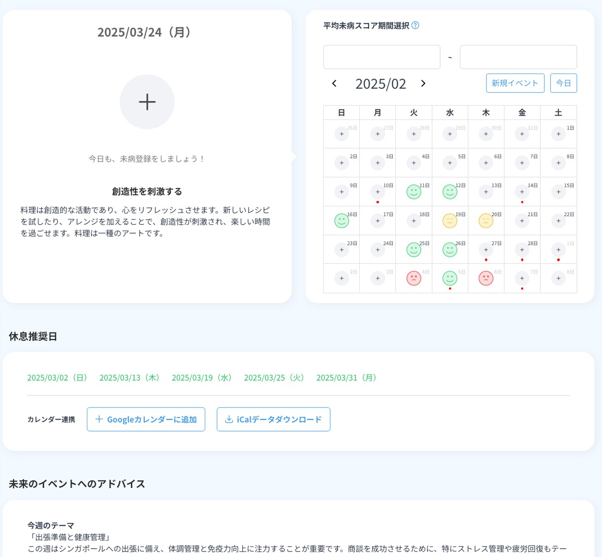602x557 pixels.
Task: Click the 今週のテーマ label
Action: pos(51,525)
